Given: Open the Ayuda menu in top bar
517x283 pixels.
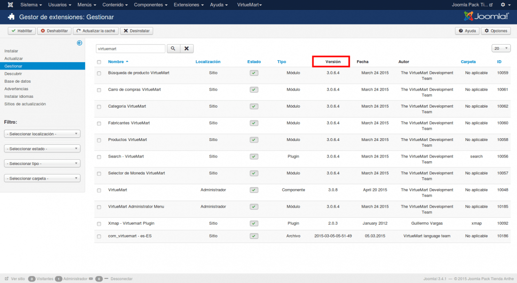Looking at the screenshot, I should (219, 5).
